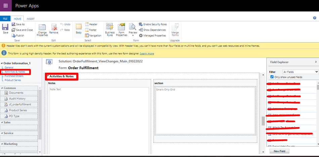
Task: Click the form canvas vertical scrollbar thumb
Action: click(263, 121)
